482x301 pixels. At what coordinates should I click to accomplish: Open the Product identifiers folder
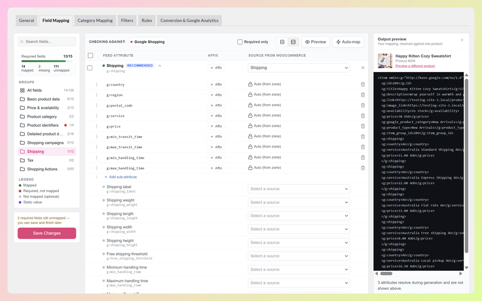tap(47, 125)
